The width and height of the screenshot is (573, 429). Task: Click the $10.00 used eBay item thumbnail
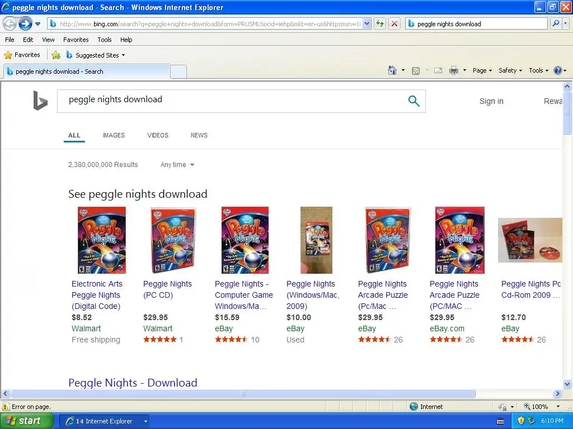(317, 240)
